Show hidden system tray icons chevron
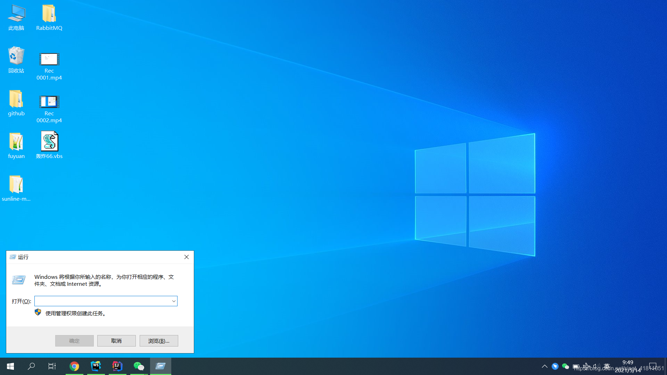 point(544,366)
